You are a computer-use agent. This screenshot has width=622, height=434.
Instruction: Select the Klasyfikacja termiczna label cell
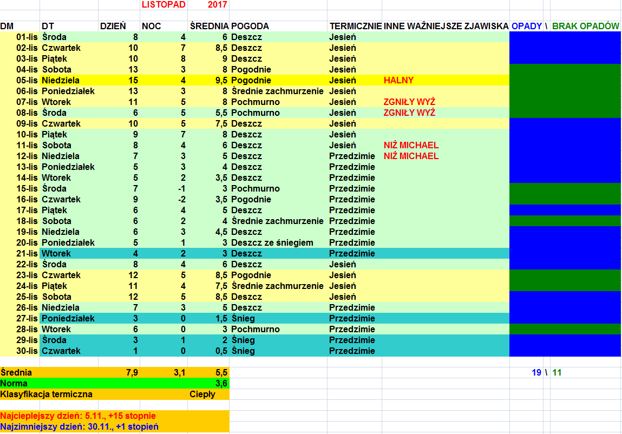point(47,394)
